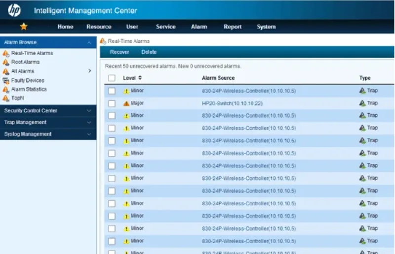
Task: Open the 830-24P-Wireless-Controller link in the topmost row
Action: click(249, 91)
